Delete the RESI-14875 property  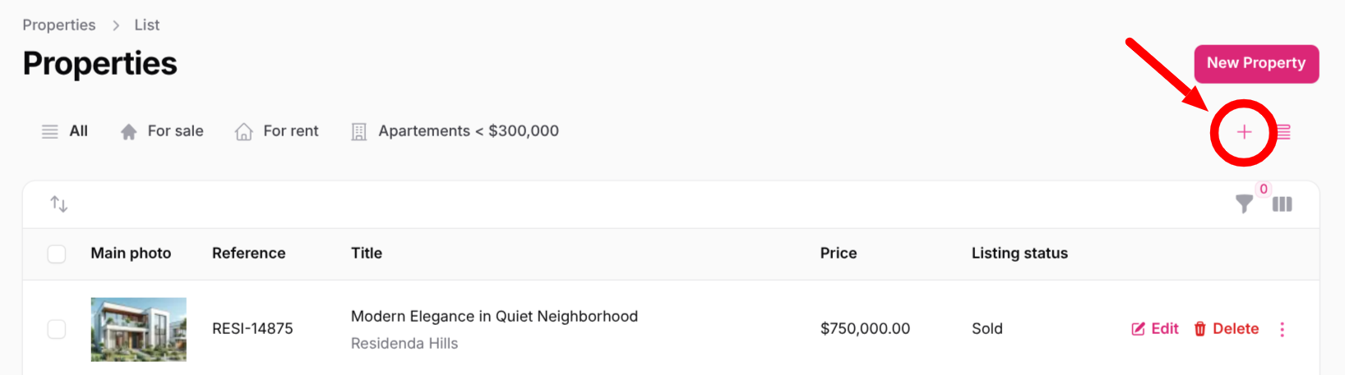1226,329
